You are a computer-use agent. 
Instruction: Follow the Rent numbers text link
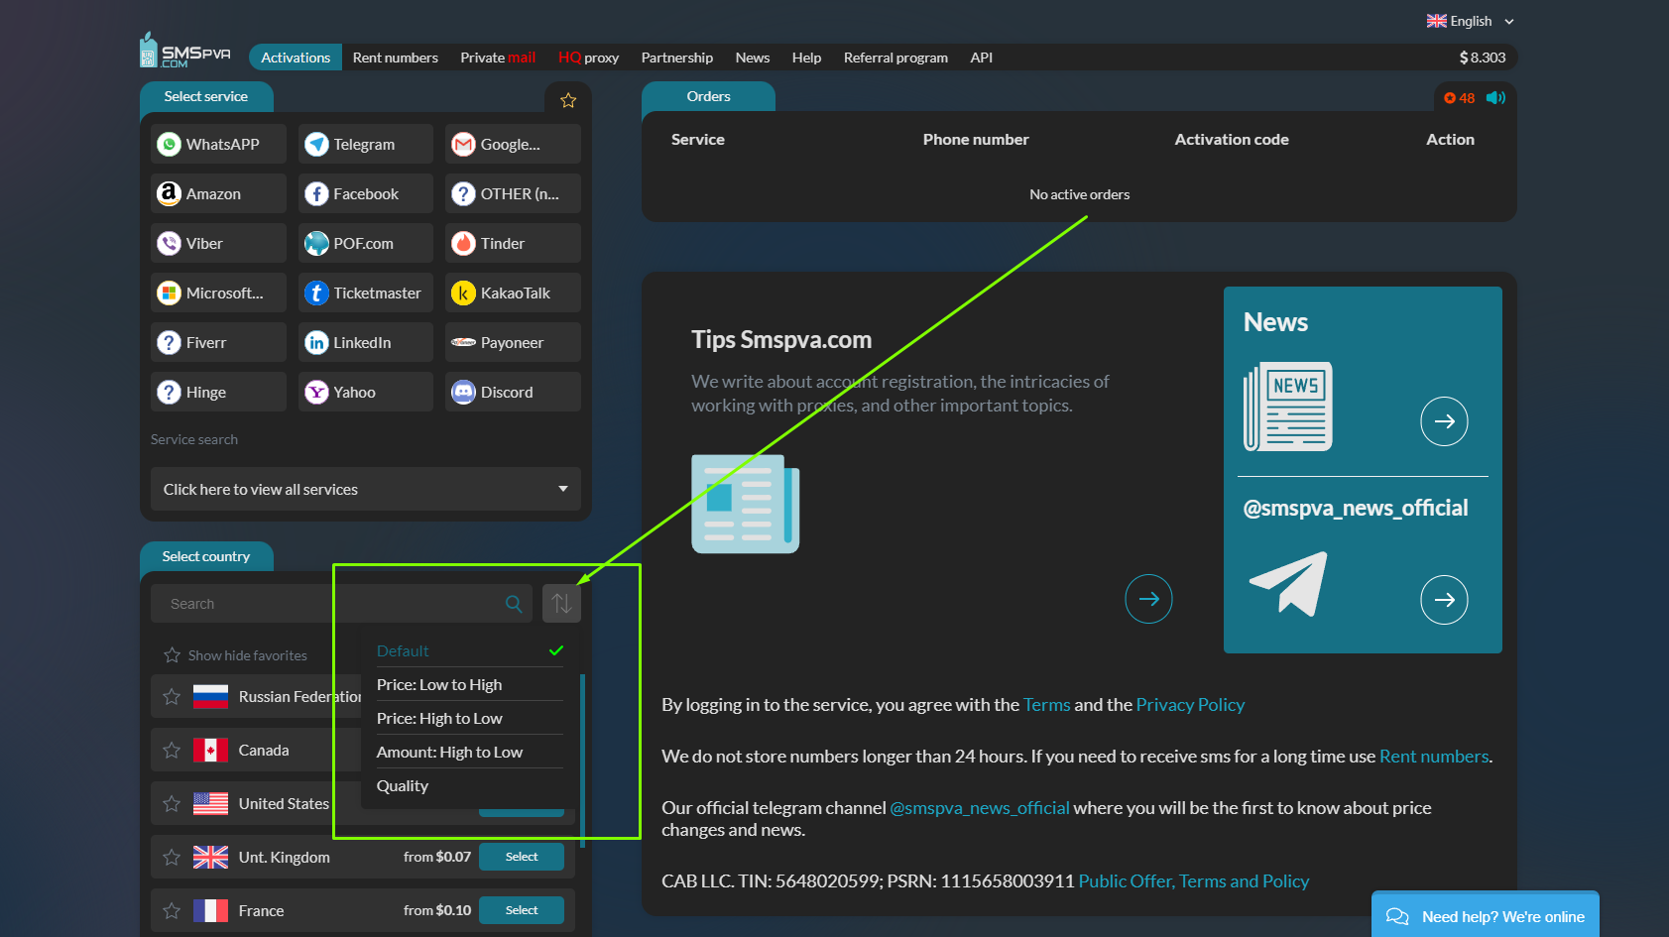pyautogui.click(x=1434, y=757)
